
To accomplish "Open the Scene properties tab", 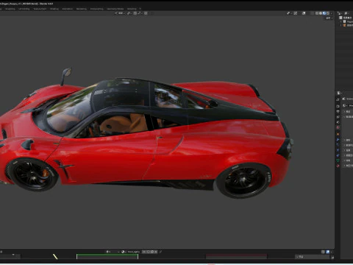I will pyautogui.click(x=338, y=122).
